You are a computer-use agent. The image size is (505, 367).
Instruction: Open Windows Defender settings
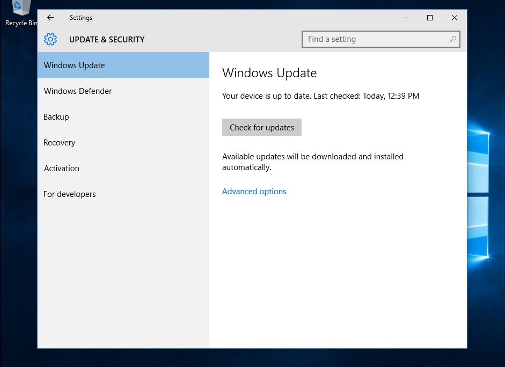pos(123,91)
